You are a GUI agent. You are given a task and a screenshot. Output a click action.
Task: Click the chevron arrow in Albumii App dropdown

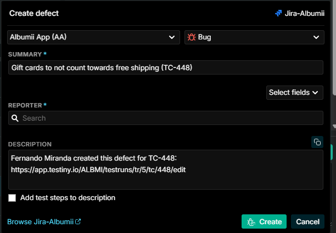[x=172, y=37]
